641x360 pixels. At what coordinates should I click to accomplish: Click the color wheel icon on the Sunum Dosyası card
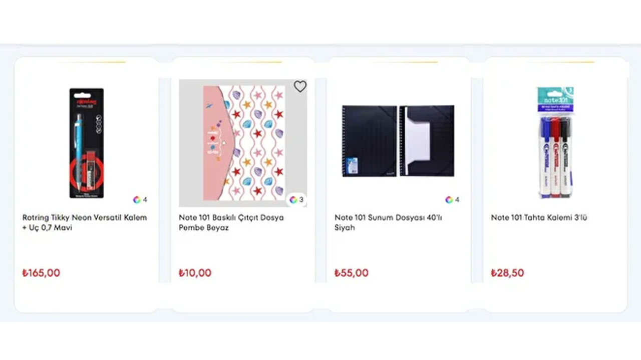coord(449,199)
